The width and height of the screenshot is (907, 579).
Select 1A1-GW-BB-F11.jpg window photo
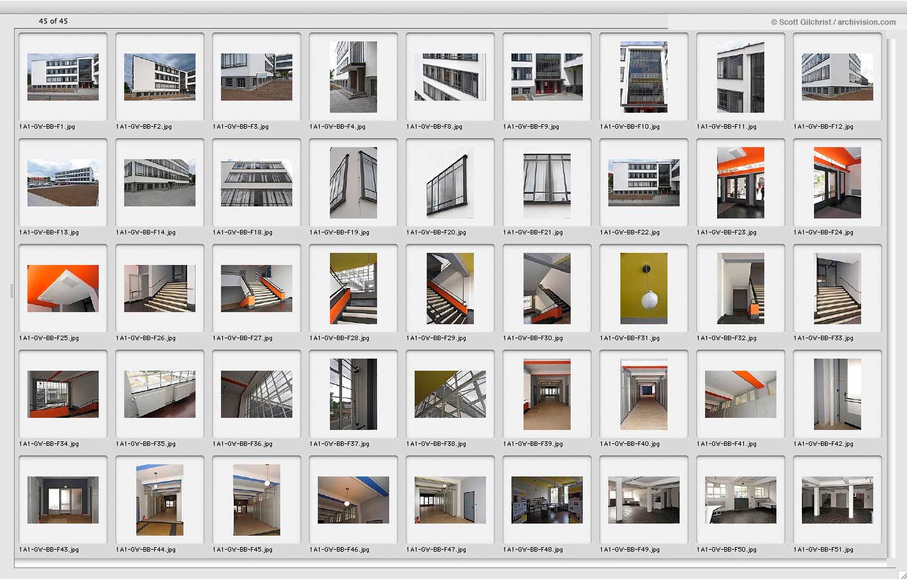pyautogui.click(x=741, y=77)
